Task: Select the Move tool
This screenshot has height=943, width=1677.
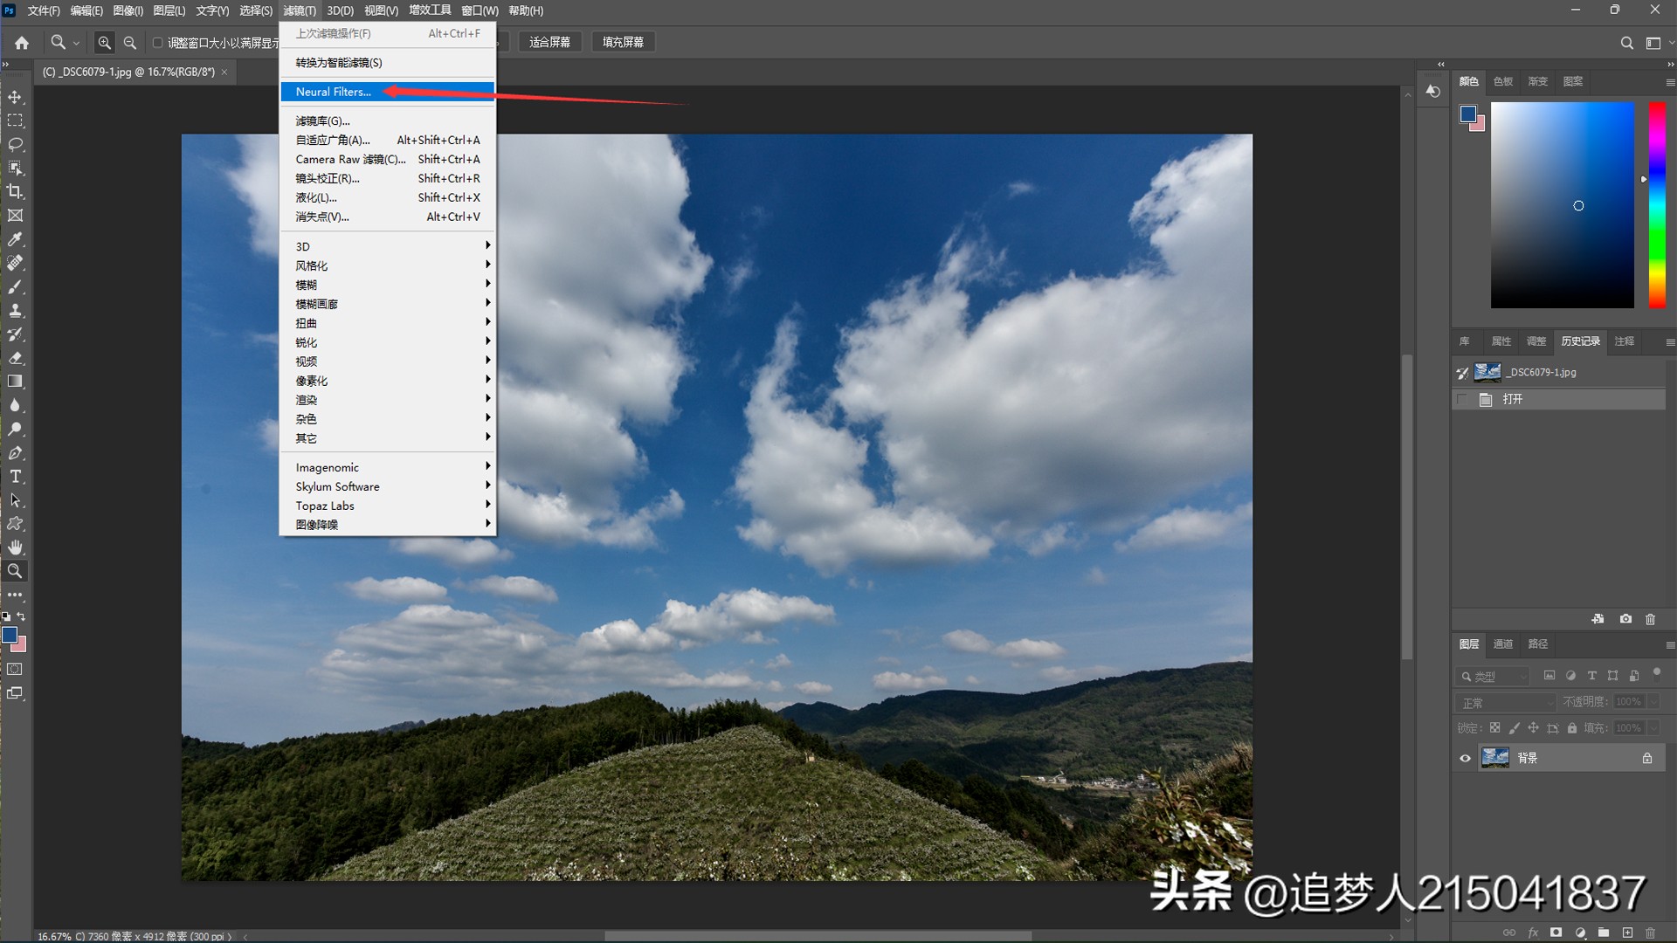Action: [15, 97]
